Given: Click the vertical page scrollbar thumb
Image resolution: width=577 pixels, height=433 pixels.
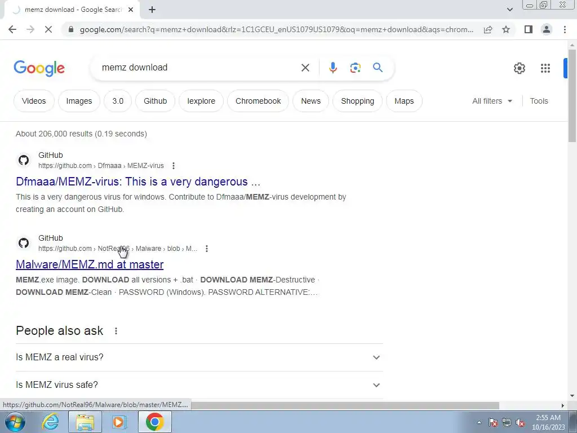Looking at the screenshot, I should (x=572, y=95).
